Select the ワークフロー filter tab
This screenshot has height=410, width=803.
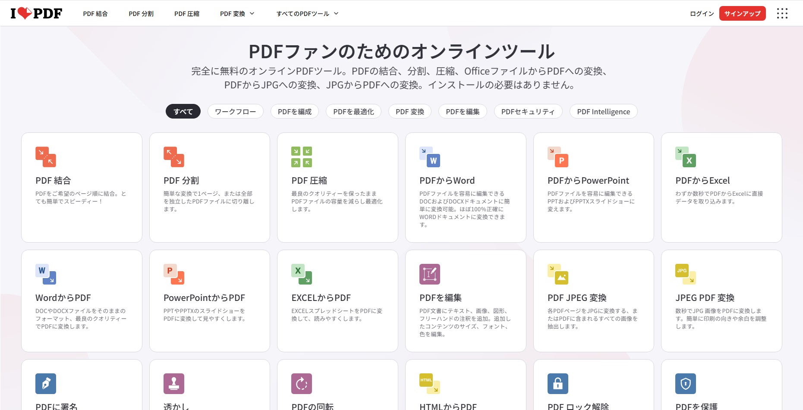coord(236,111)
